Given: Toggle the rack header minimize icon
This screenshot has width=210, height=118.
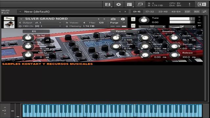Looking at the screenshot, I should pos(204,12).
